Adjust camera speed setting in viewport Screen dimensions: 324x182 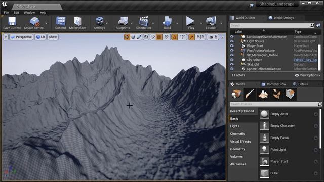pos(213,37)
